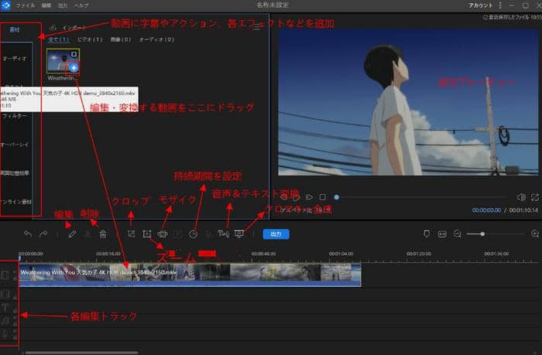This screenshot has width=542, height=355.
Task: Select the Weathering With You clip on the timeline
Action: pyautogui.click(x=190, y=275)
